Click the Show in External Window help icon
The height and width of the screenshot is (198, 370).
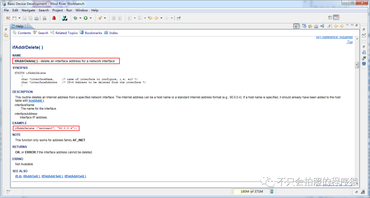coord(304,26)
